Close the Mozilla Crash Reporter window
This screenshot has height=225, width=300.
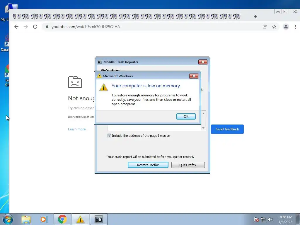pyautogui.click(x=203, y=62)
